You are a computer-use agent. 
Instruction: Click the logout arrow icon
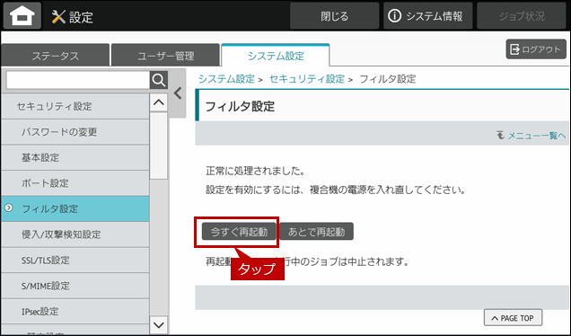pyautogui.click(x=514, y=49)
